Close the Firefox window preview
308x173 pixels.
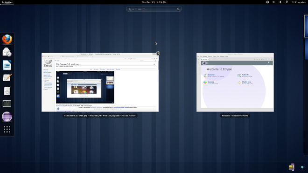(158, 53)
